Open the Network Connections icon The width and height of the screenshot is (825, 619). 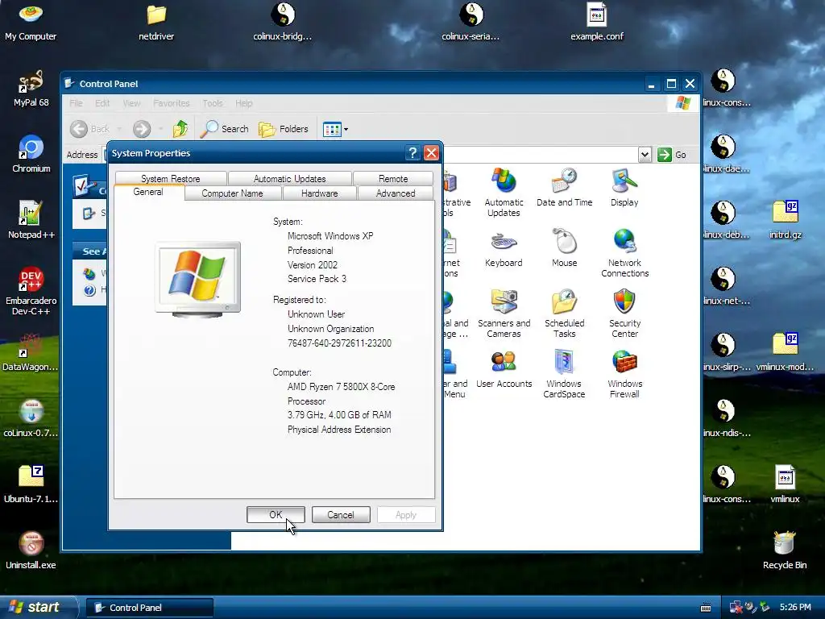click(624, 253)
